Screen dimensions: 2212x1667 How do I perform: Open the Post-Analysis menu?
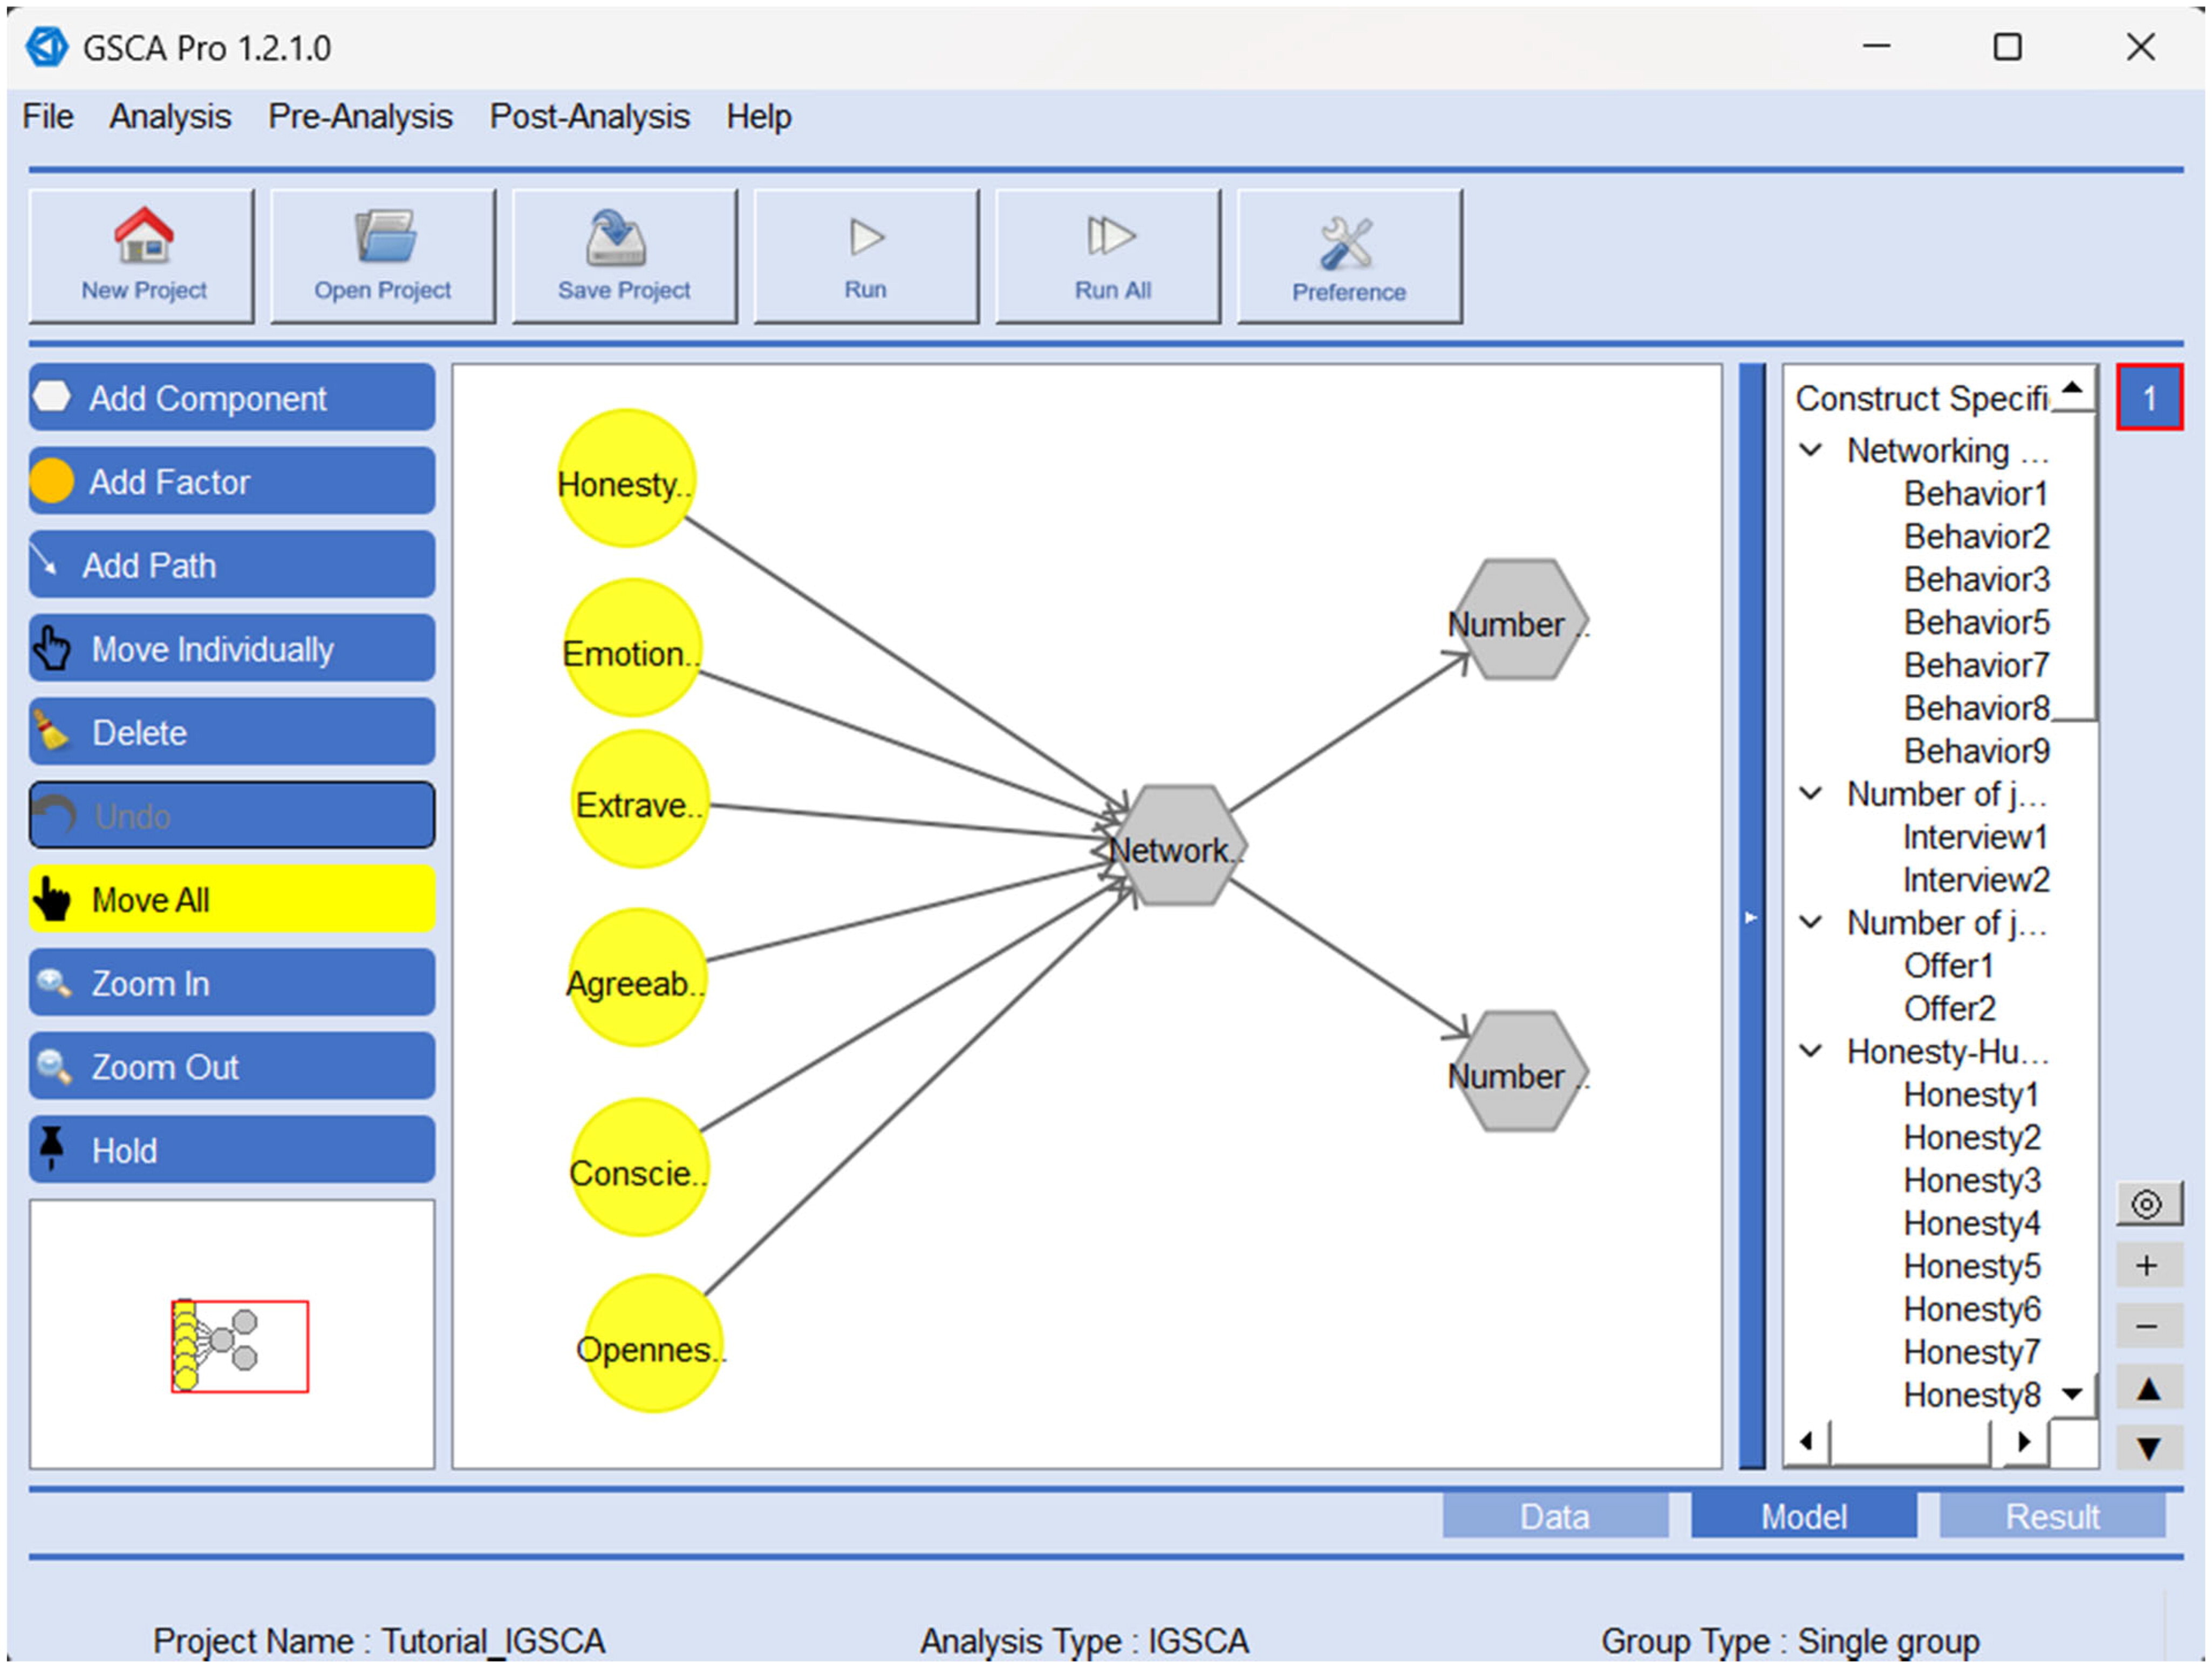coord(589,117)
